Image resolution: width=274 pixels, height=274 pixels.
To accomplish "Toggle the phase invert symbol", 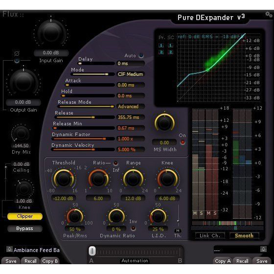I will click(x=17, y=53).
